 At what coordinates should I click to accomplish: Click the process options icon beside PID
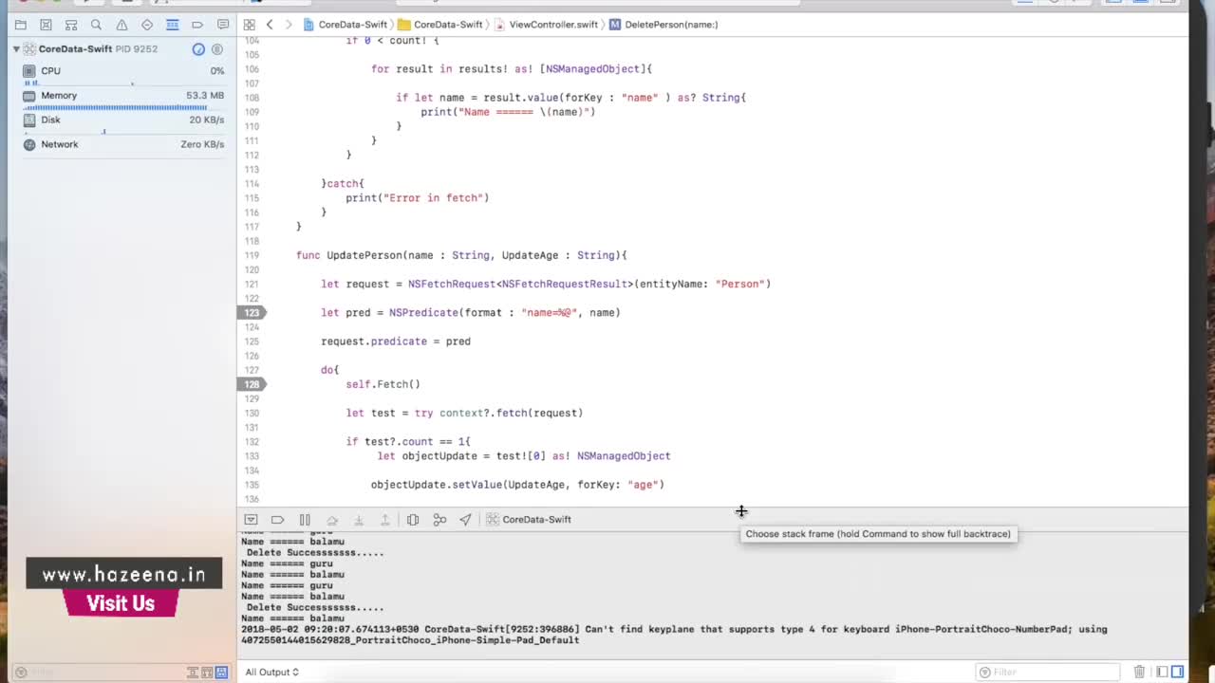tap(217, 49)
